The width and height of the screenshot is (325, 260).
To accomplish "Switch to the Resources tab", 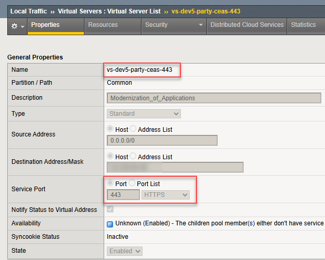I will [103, 25].
